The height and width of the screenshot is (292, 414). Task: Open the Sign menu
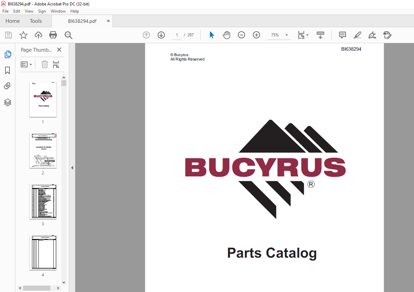pos(42,11)
